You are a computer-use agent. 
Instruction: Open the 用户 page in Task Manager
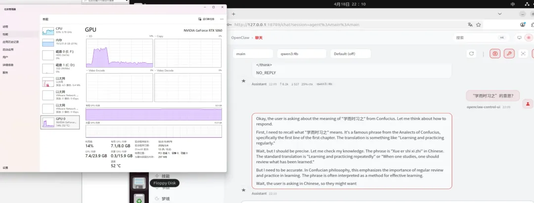click(5, 57)
